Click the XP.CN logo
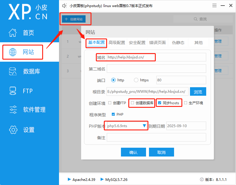The height and width of the screenshot is (185, 236). (x=28, y=12)
